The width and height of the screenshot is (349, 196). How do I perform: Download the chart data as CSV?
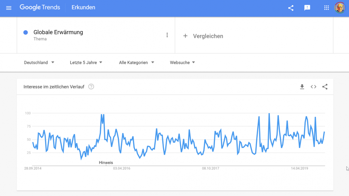point(302,87)
